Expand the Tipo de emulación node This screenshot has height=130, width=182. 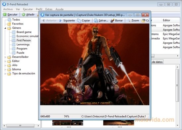click(x=5, y=74)
